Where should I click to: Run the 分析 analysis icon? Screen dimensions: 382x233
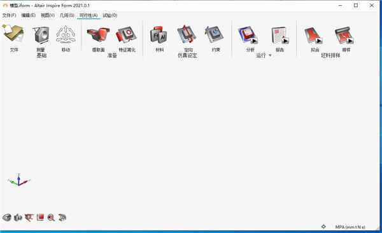(x=248, y=35)
